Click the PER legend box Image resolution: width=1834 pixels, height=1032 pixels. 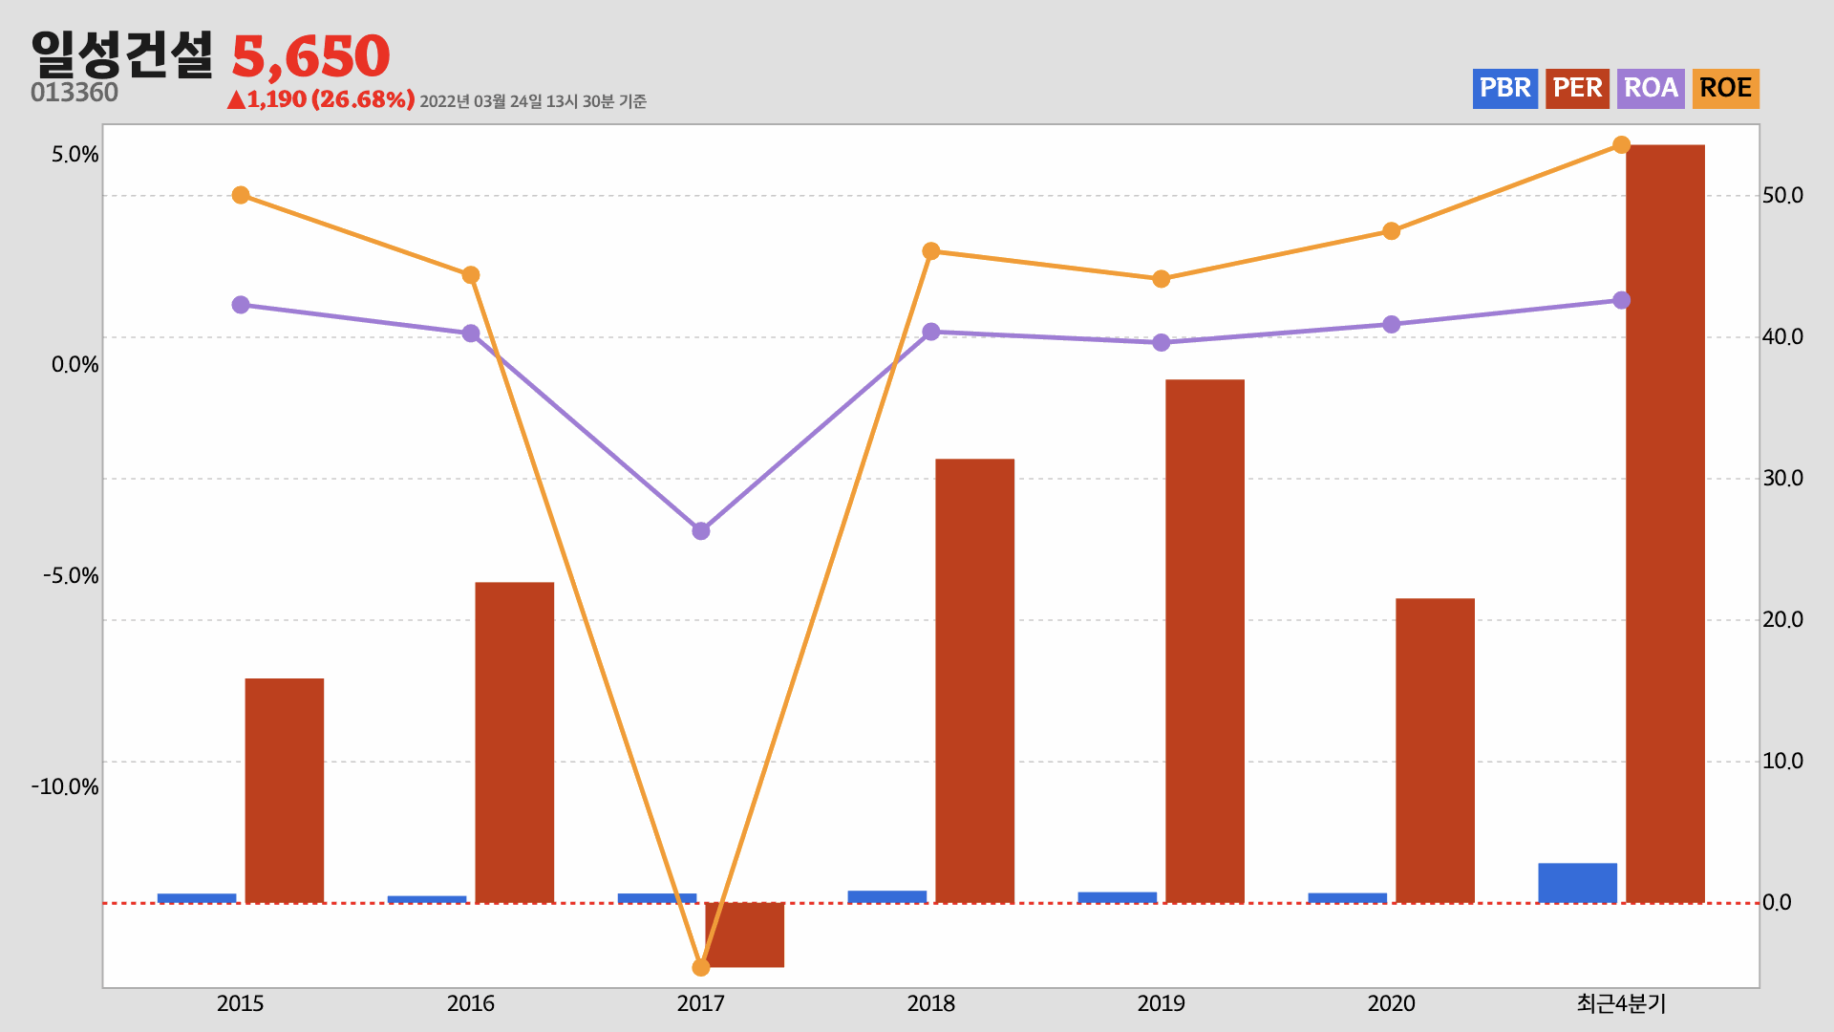[1577, 89]
